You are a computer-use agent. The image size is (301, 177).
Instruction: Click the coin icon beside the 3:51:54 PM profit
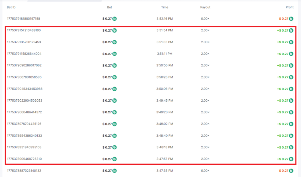pyautogui.click(x=291, y=30)
